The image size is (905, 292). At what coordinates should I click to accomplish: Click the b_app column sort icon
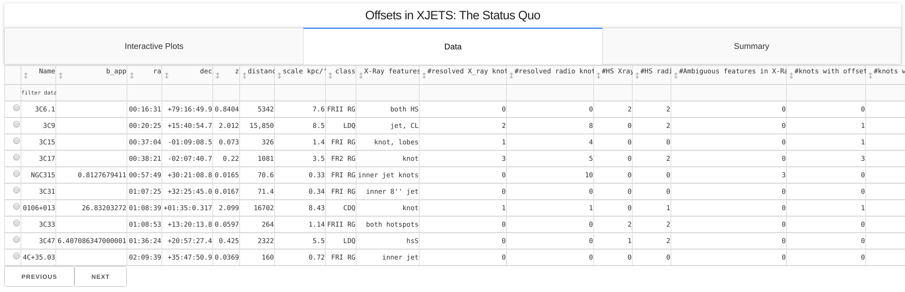click(x=61, y=75)
